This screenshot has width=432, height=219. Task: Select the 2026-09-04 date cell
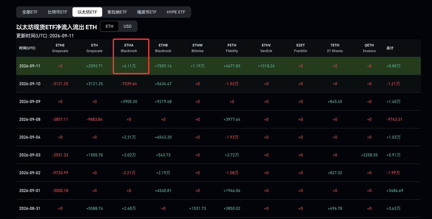point(30,137)
